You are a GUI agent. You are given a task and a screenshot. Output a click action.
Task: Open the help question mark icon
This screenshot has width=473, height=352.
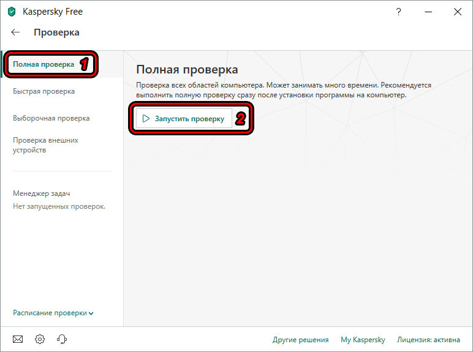click(x=398, y=12)
